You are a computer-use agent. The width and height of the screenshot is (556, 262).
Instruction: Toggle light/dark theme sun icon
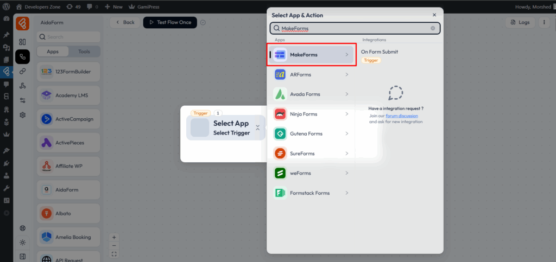22,242
